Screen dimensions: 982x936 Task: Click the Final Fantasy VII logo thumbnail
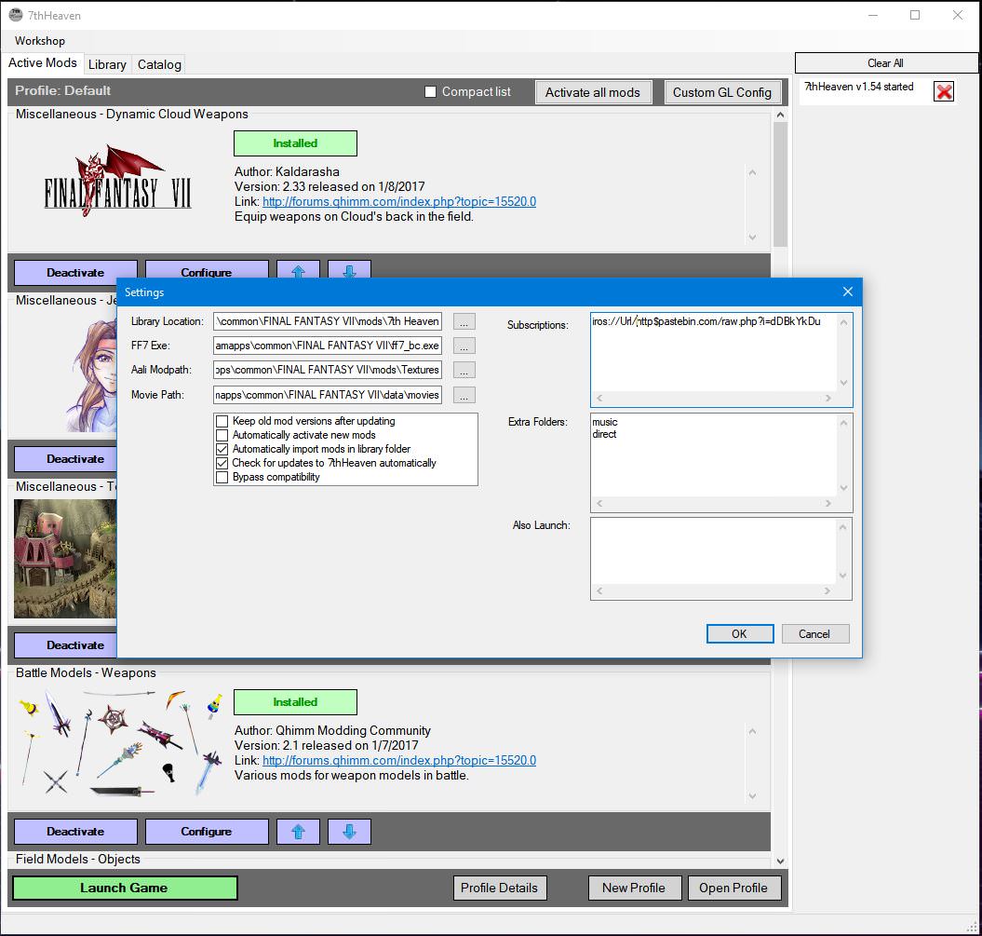pyautogui.click(x=117, y=181)
